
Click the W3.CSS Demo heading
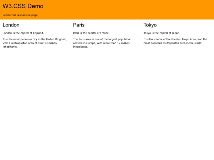[x=23, y=6]
